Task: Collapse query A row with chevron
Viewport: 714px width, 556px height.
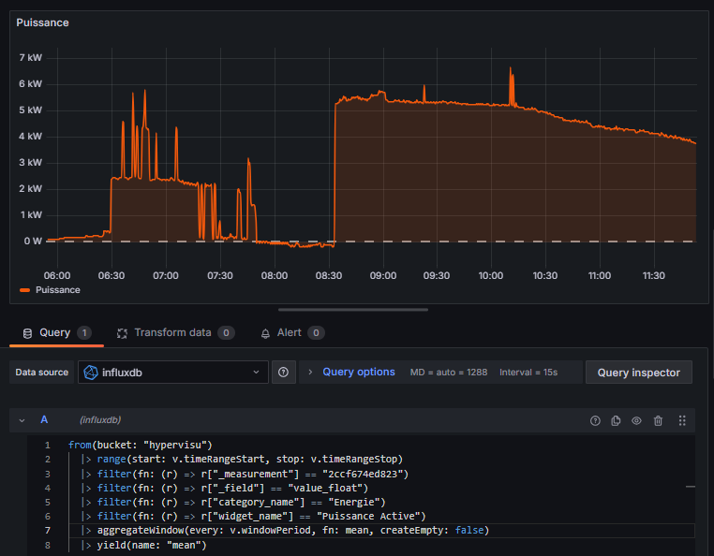Action: [x=22, y=420]
